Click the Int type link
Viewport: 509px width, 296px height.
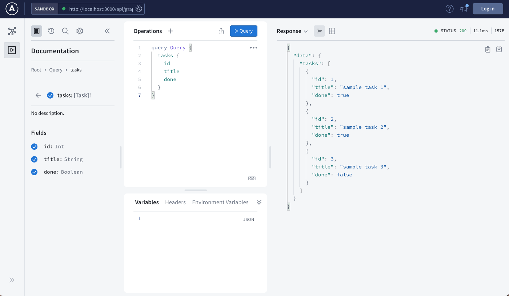59,147
